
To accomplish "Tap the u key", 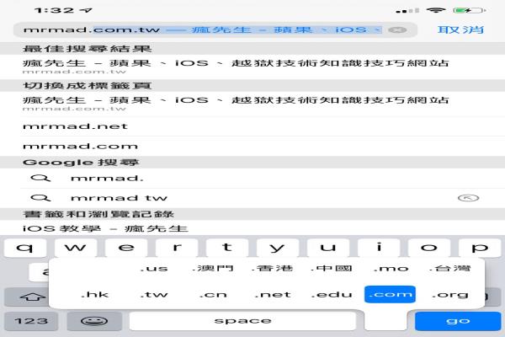I will (328, 248).
